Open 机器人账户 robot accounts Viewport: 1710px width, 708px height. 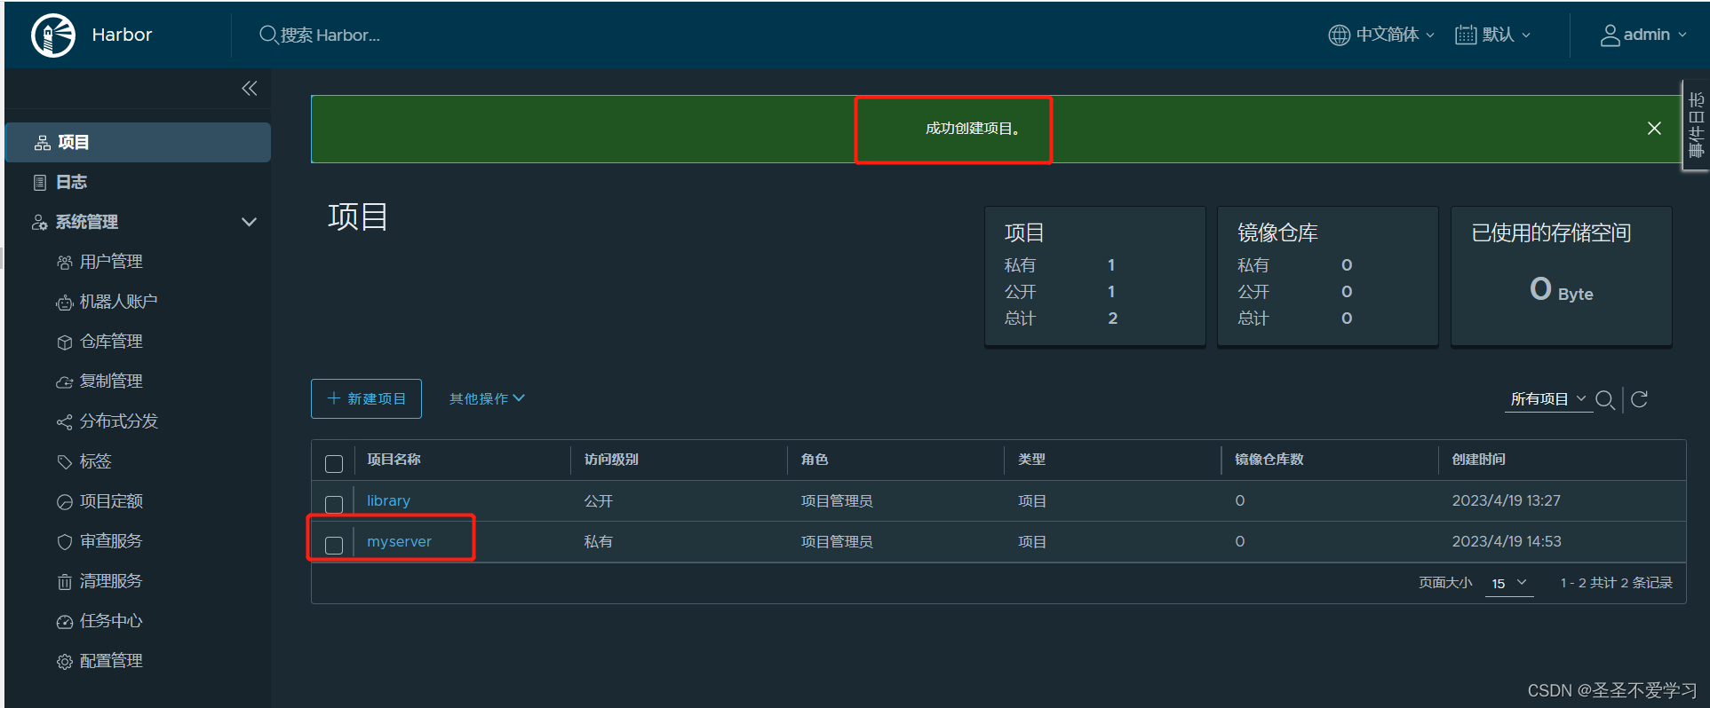coord(118,302)
